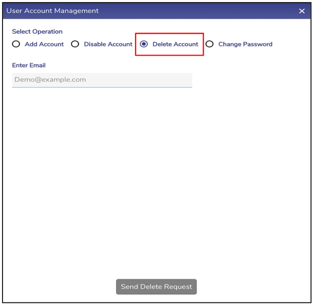This screenshot has width=313, height=304.
Task: Click the Demo@example.com placeholder text
Action: pyautogui.click(x=50, y=79)
